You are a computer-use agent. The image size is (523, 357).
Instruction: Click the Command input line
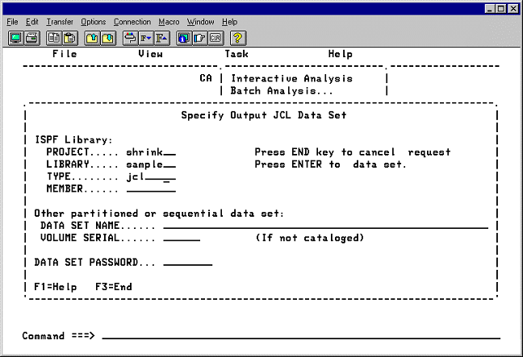(x=300, y=335)
